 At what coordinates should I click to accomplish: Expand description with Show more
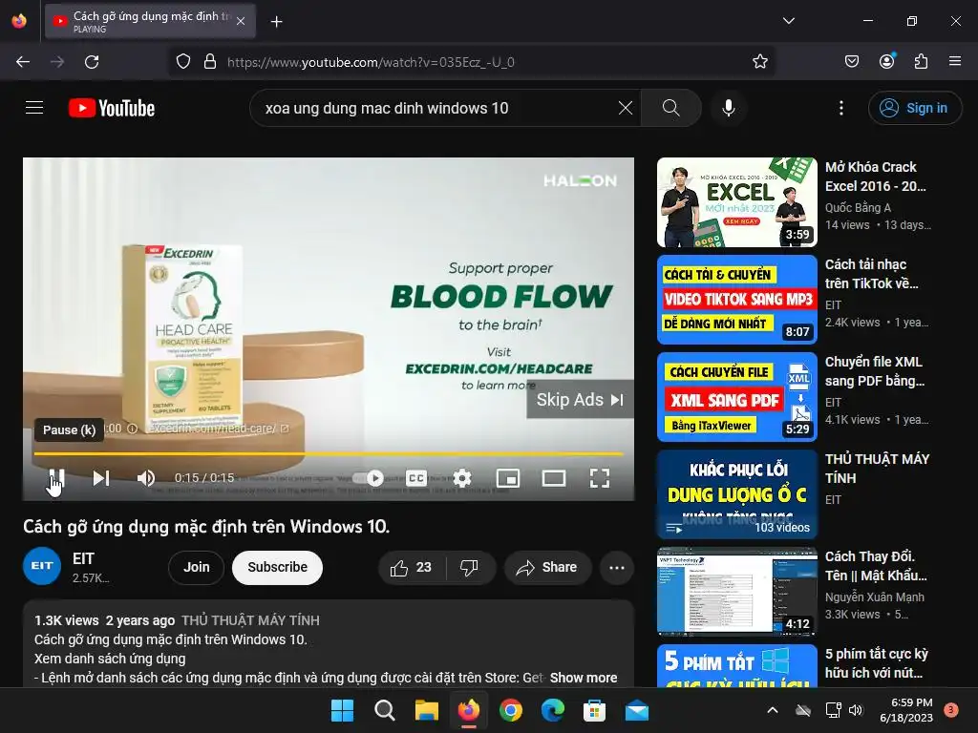pyautogui.click(x=584, y=678)
